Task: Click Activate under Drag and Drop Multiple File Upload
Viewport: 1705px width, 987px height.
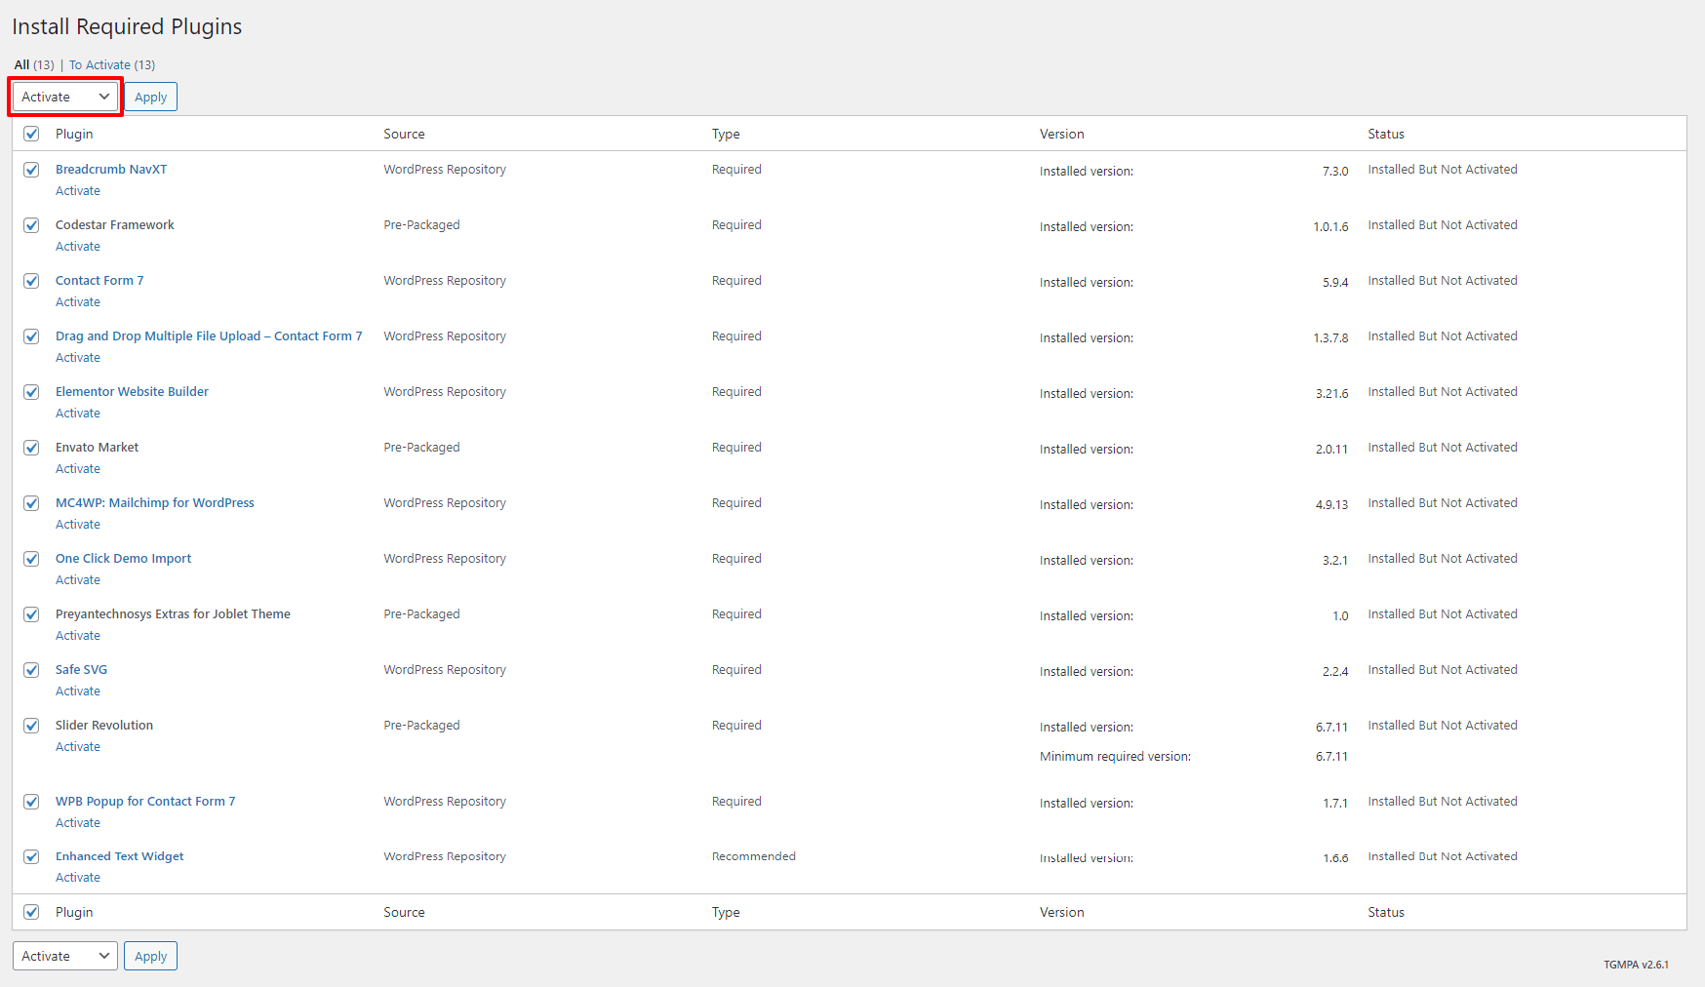Action: point(78,358)
